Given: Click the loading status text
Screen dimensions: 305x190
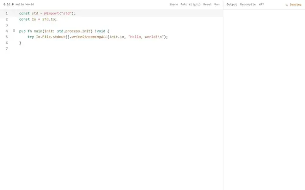Looking at the screenshot, I should click(x=296, y=5).
